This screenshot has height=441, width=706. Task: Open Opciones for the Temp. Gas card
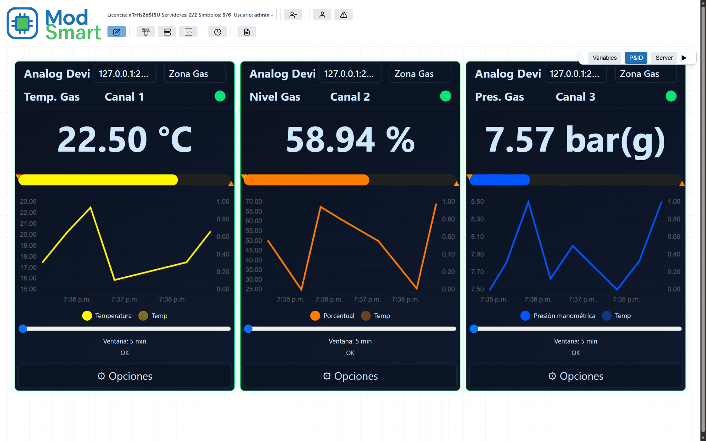click(x=125, y=376)
